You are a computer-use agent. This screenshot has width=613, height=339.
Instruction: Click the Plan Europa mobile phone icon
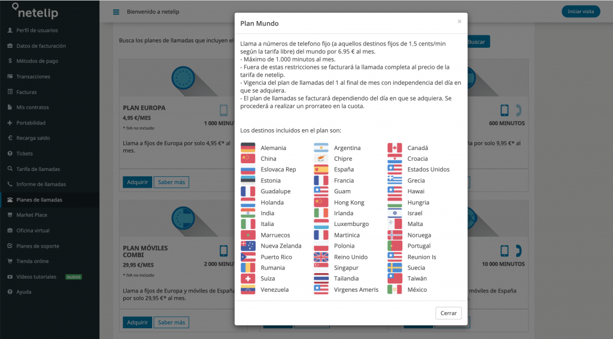coord(224,110)
